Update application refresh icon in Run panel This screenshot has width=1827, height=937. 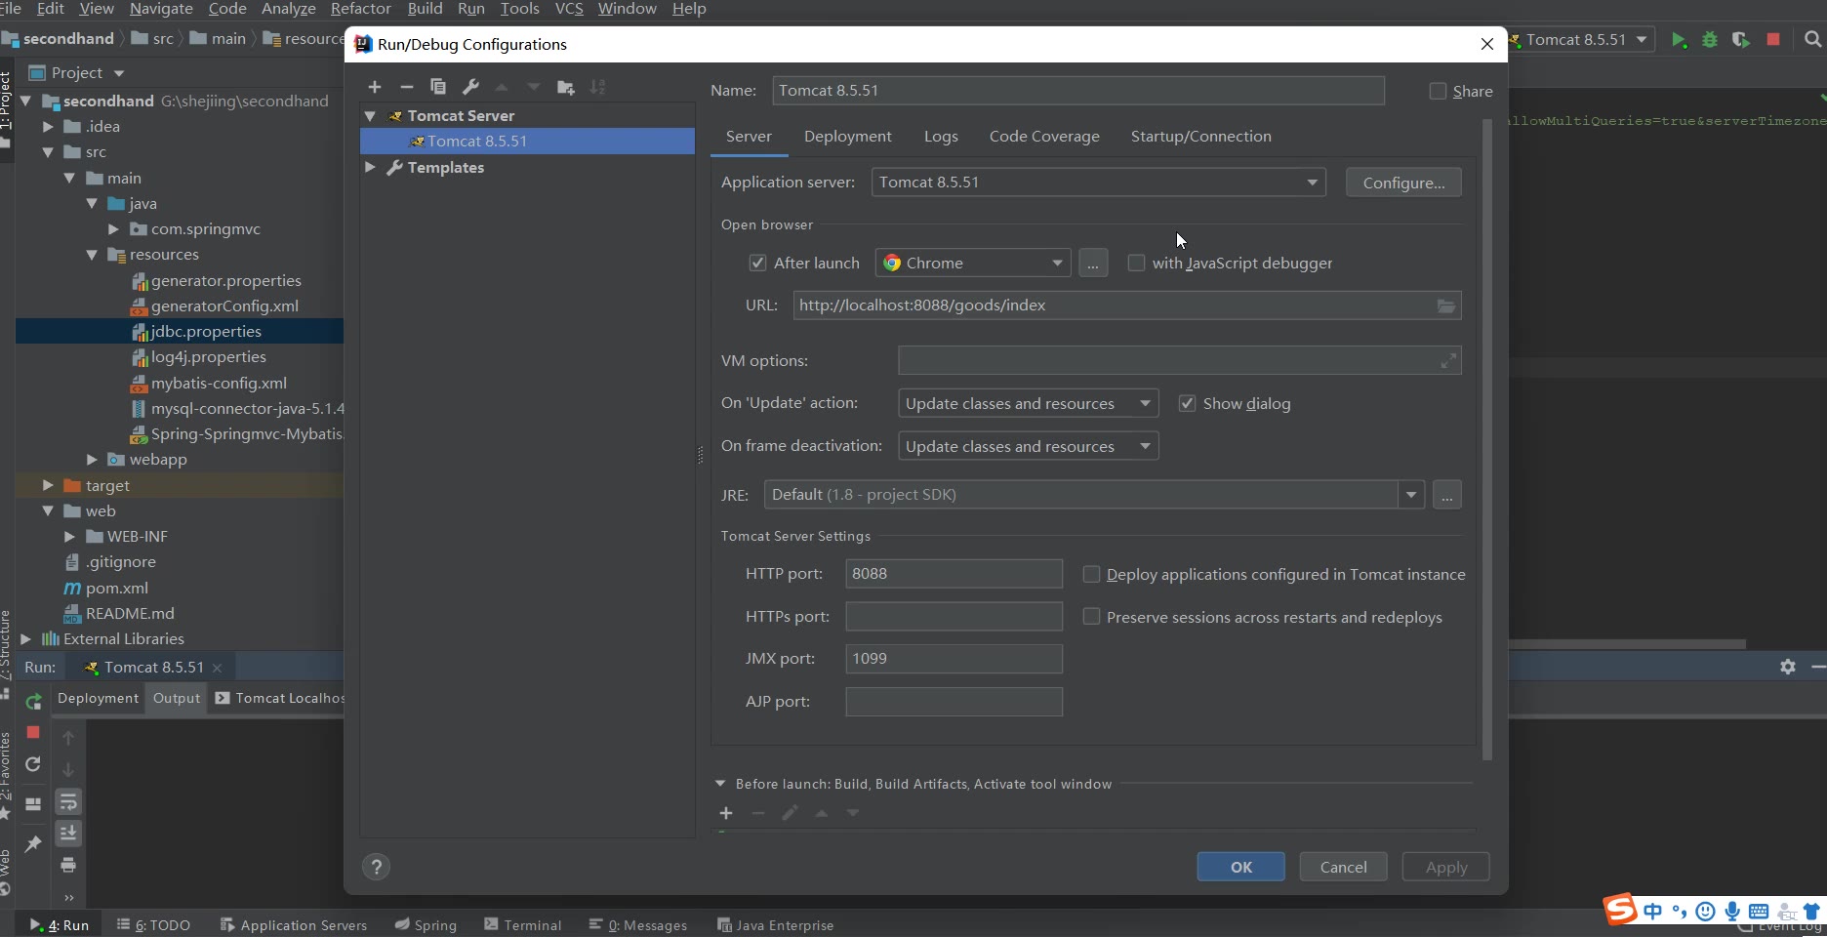[33, 764]
